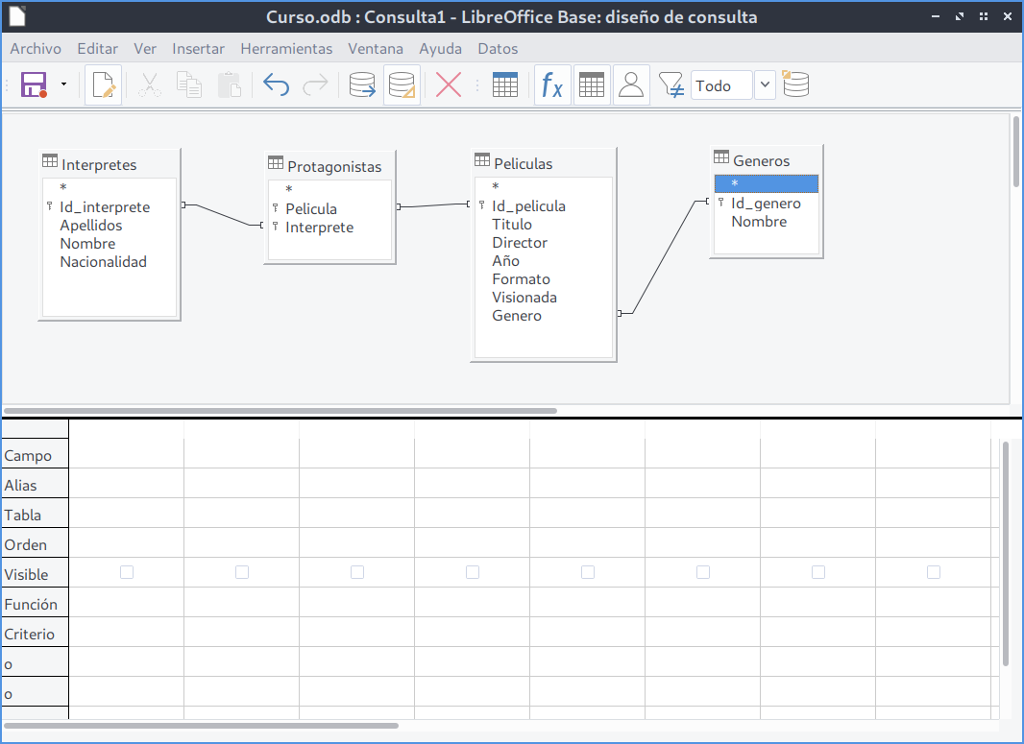Click the Alias person icon
1024x744 pixels.
point(631,85)
